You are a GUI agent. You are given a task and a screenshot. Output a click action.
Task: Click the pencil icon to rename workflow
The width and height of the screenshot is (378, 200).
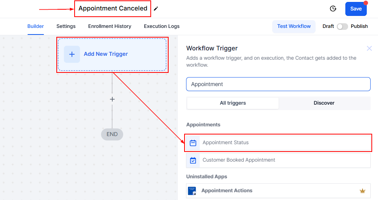coord(156,9)
